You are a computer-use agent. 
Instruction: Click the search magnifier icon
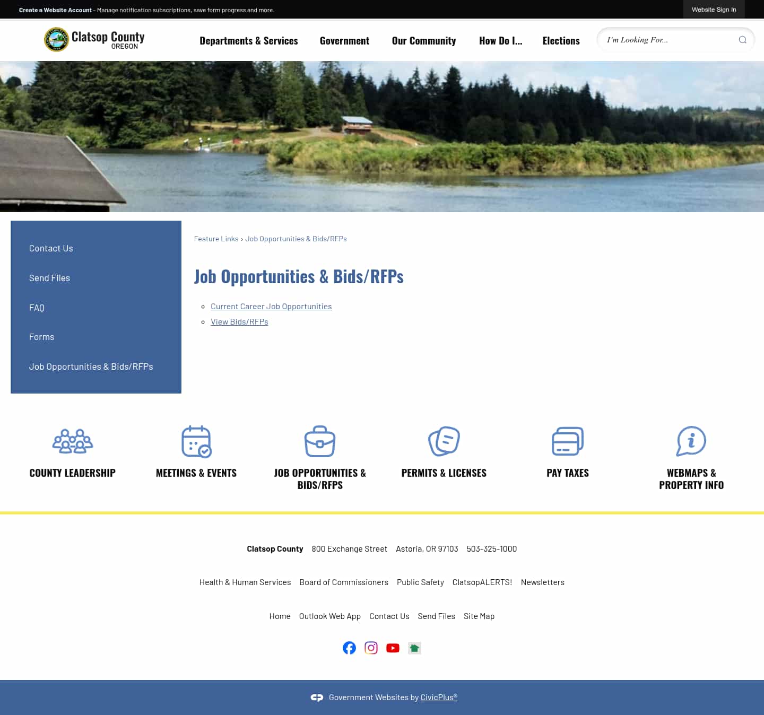tap(742, 40)
